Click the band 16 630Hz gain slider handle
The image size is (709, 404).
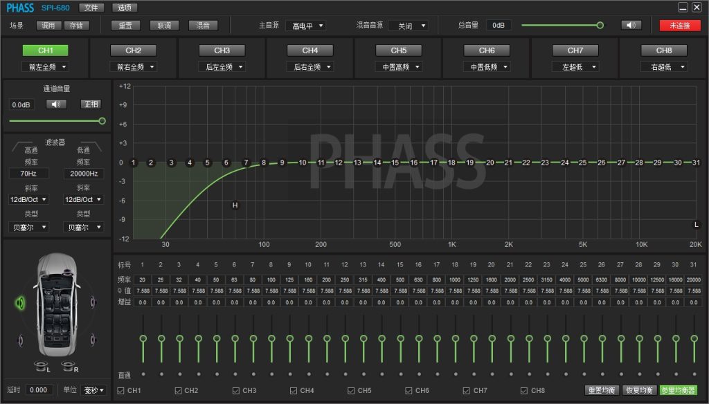[419, 338]
